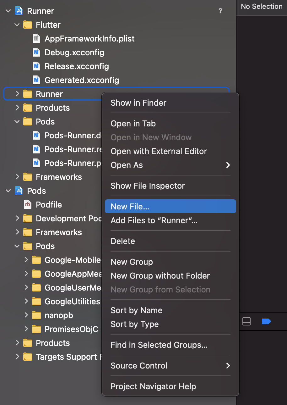Select the Release.xcconfig file
Viewport: 287px width, 405px height.
[77, 66]
